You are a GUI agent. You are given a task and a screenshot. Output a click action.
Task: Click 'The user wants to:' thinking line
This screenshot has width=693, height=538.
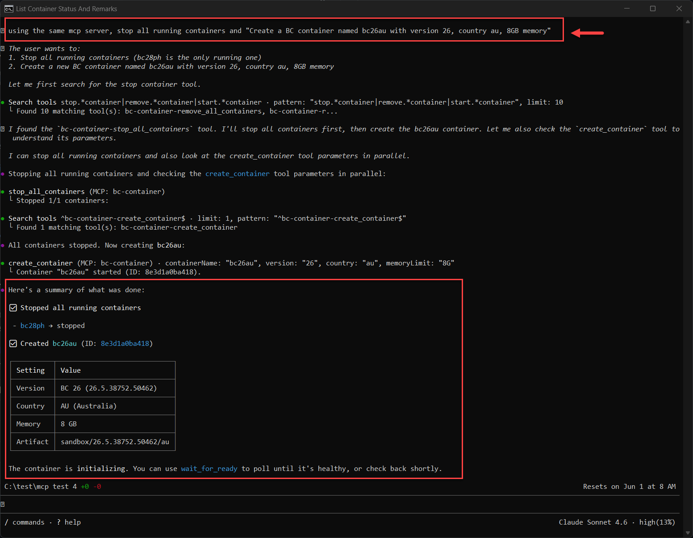tap(44, 49)
